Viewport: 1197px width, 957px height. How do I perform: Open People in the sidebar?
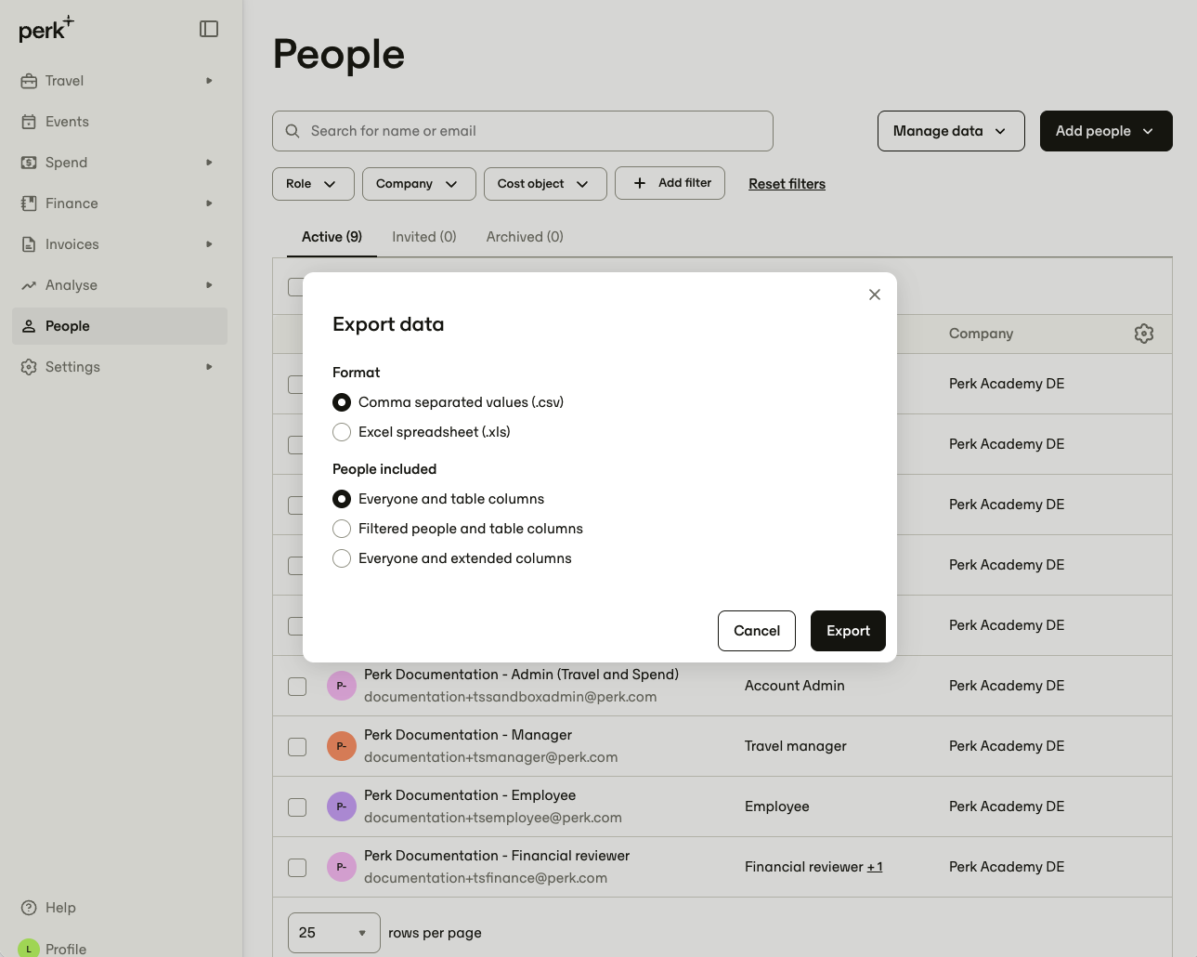coord(120,326)
